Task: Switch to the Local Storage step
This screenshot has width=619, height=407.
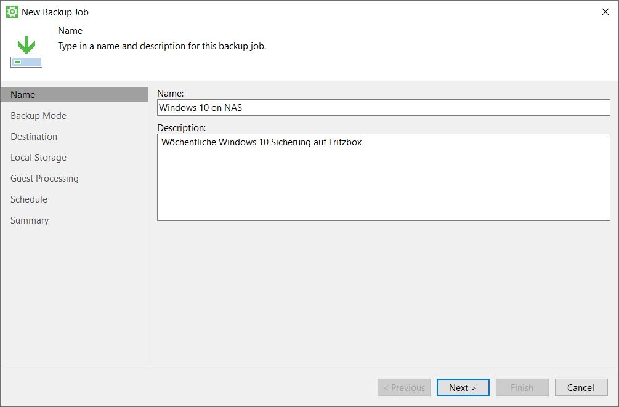Action: pyautogui.click(x=38, y=158)
